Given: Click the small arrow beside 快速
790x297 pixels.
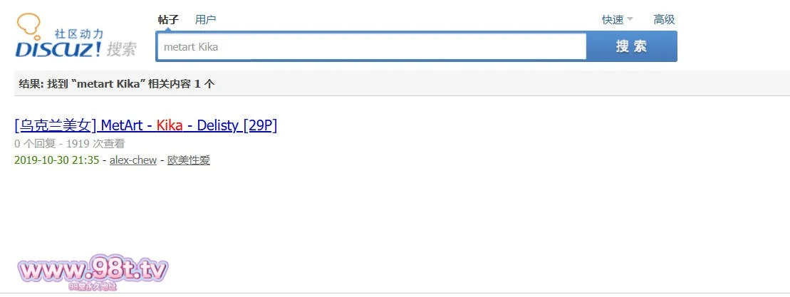Looking at the screenshot, I should pyautogui.click(x=630, y=19).
